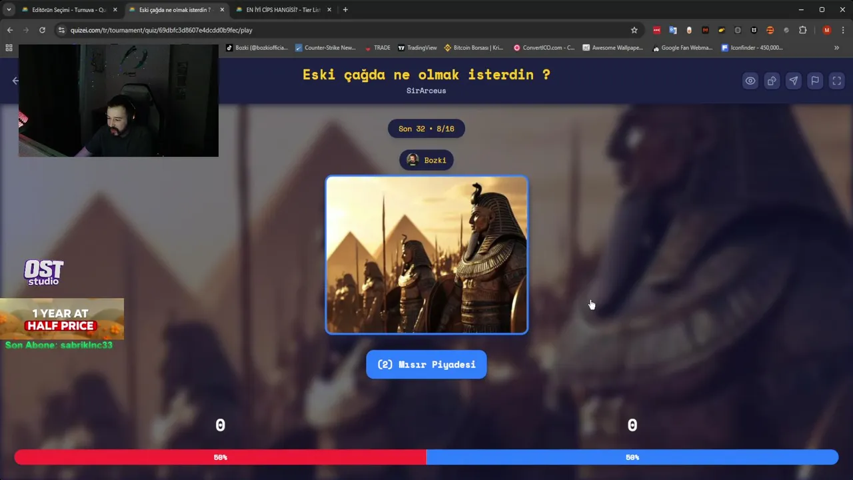Image resolution: width=853 pixels, height=480 pixels.
Task: Click the Son 32 • 8/16 round indicator
Action: [x=426, y=129]
